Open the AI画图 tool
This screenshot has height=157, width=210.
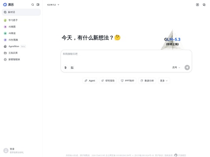click(x=21, y=27)
